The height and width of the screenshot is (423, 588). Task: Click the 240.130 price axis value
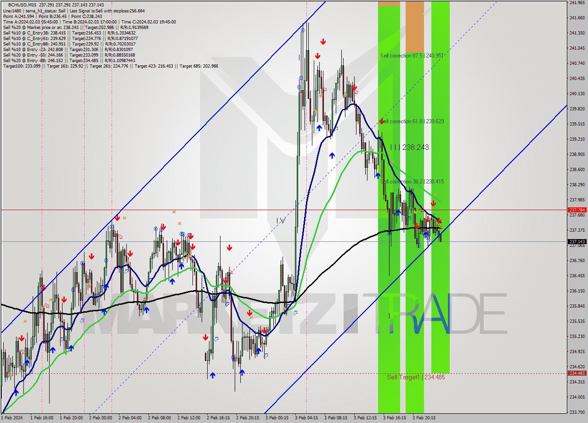tap(577, 94)
